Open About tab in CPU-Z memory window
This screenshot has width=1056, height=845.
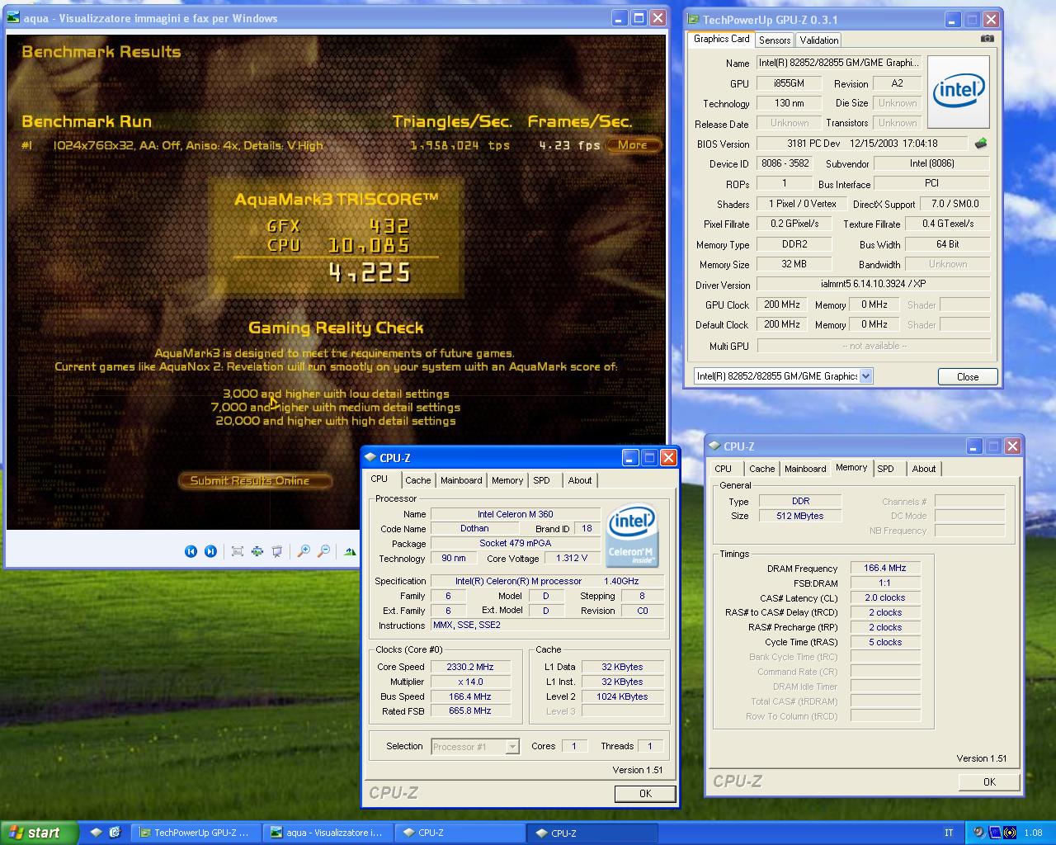point(924,469)
